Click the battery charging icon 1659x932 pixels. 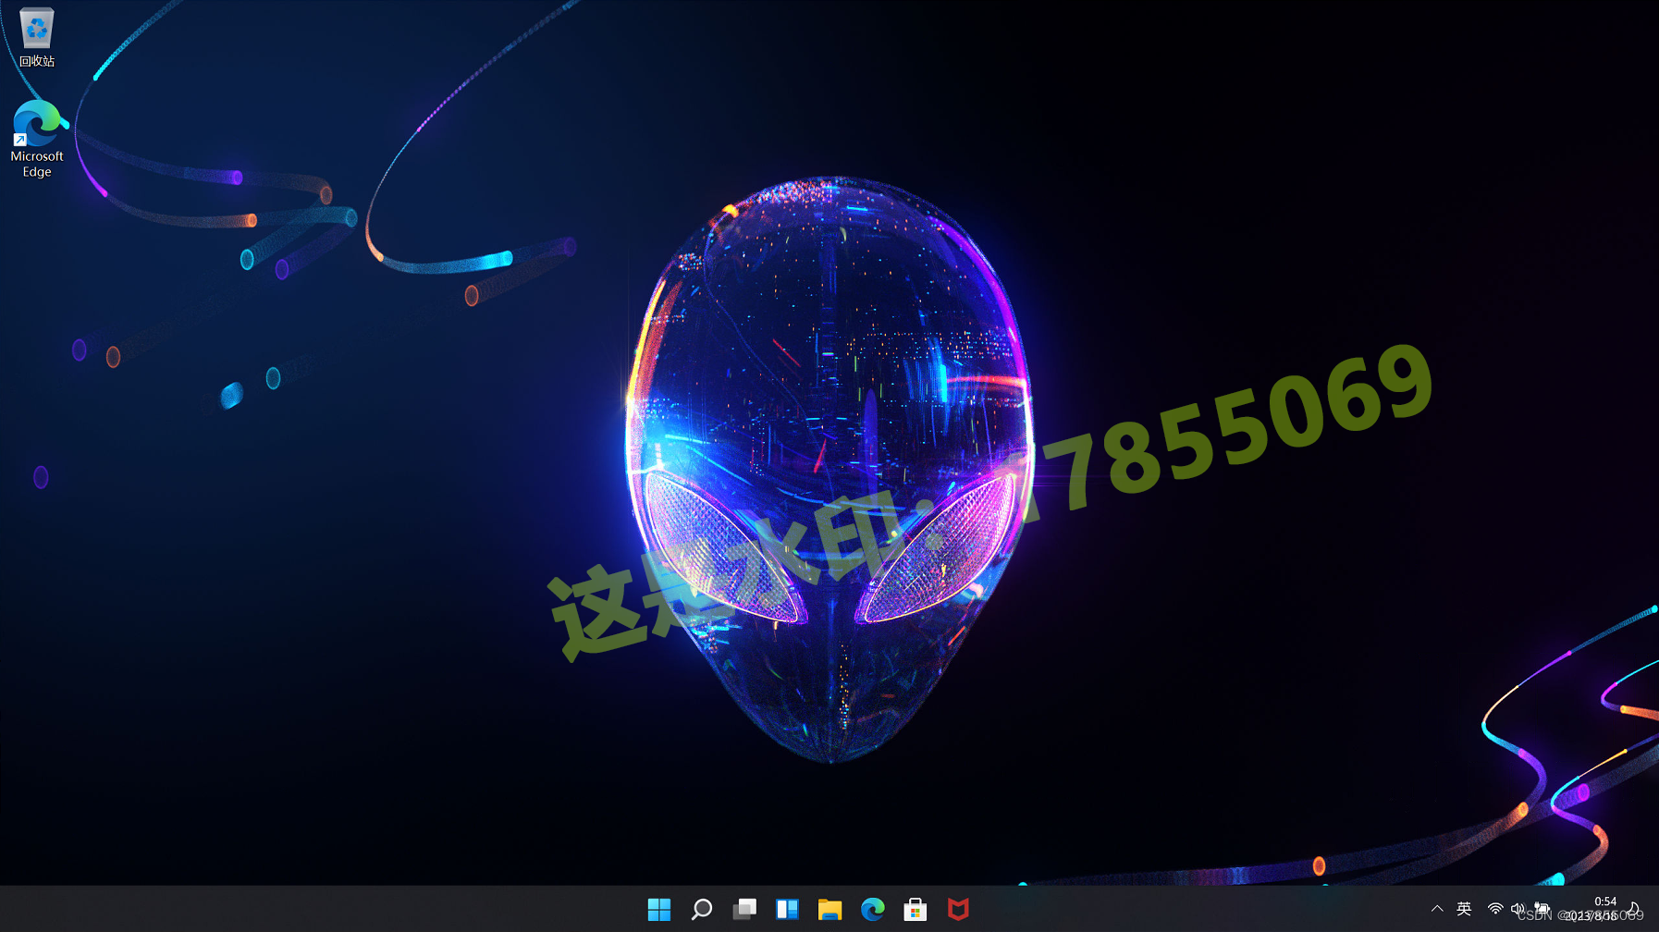tap(1542, 909)
